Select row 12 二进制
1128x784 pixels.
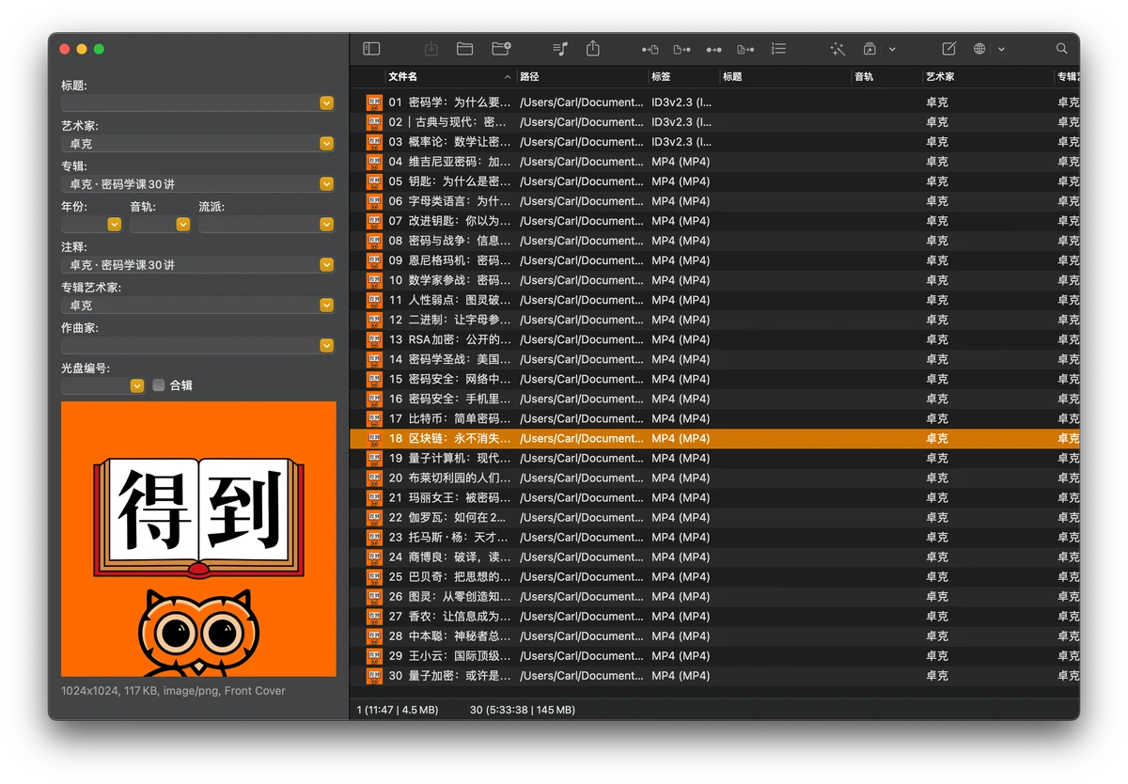714,320
